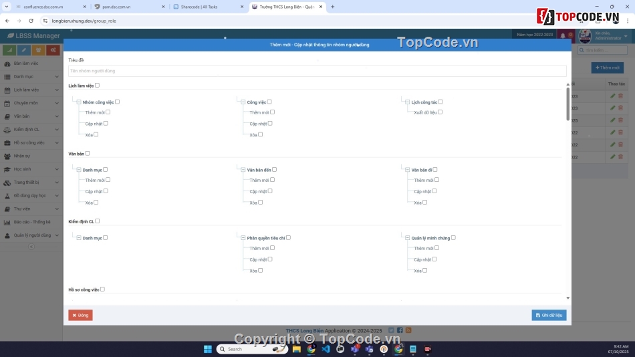Switch to the Sharecode All Tasks tab
The width and height of the screenshot is (635, 357).
click(204, 7)
